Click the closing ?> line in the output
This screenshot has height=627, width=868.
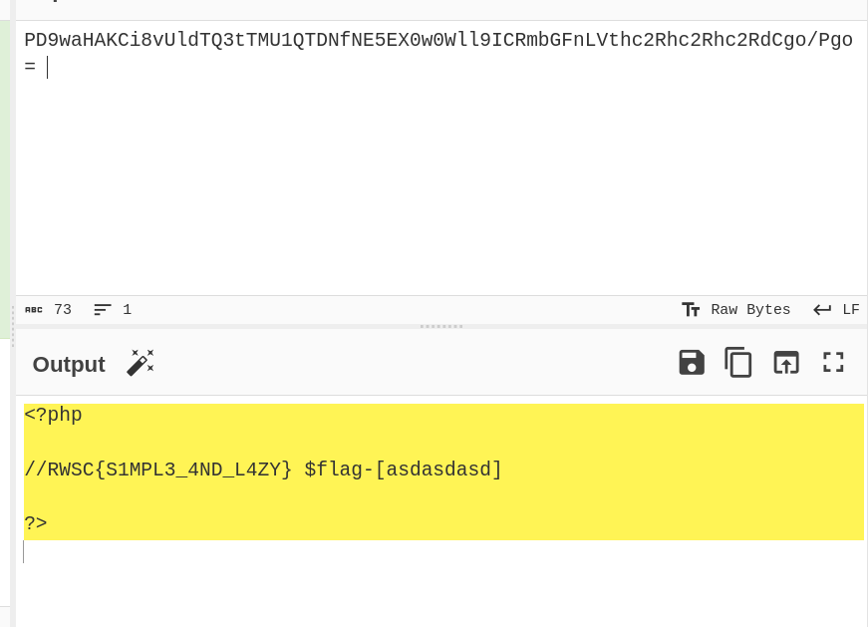(36, 523)
